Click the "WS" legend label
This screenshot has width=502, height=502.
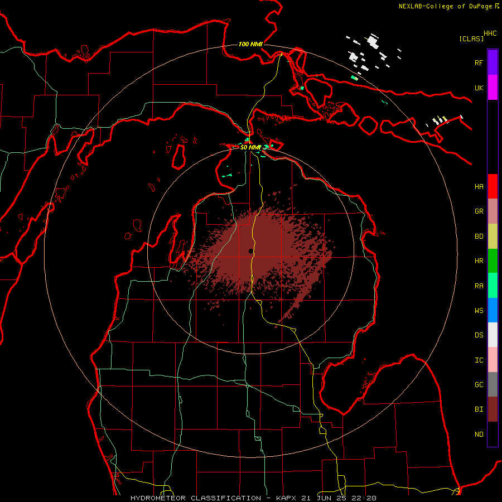pyautogui.click(x=479, y=311)
